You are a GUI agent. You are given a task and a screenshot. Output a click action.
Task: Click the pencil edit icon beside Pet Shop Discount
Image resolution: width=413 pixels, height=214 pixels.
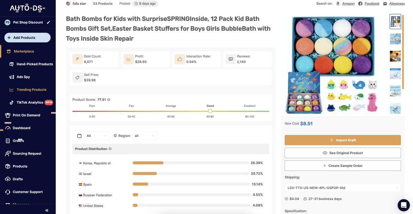[49, 22]
